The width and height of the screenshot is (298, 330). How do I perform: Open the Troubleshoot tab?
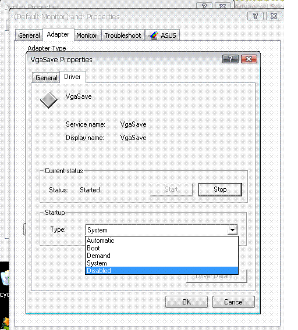click(x=123, y=35)
